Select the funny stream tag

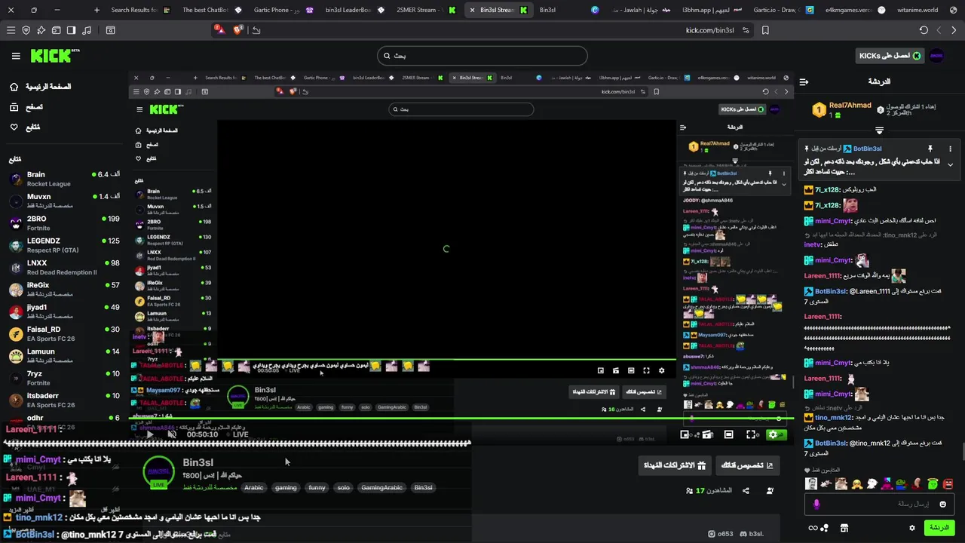(x=317, y=487)
